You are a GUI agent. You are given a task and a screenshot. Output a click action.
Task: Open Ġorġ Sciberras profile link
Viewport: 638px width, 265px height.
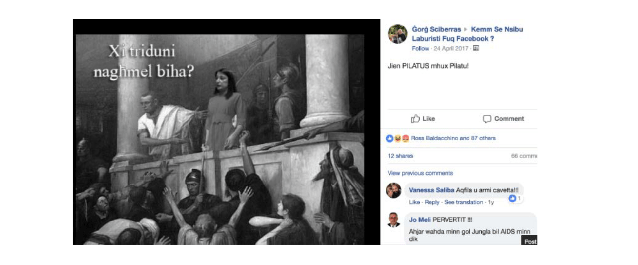pyautogui.click(x=436, y=29)
